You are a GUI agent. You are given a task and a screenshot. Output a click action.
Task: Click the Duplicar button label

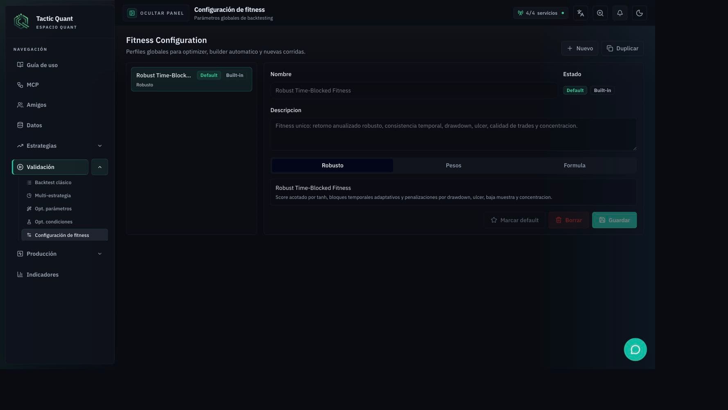(627, 48)
